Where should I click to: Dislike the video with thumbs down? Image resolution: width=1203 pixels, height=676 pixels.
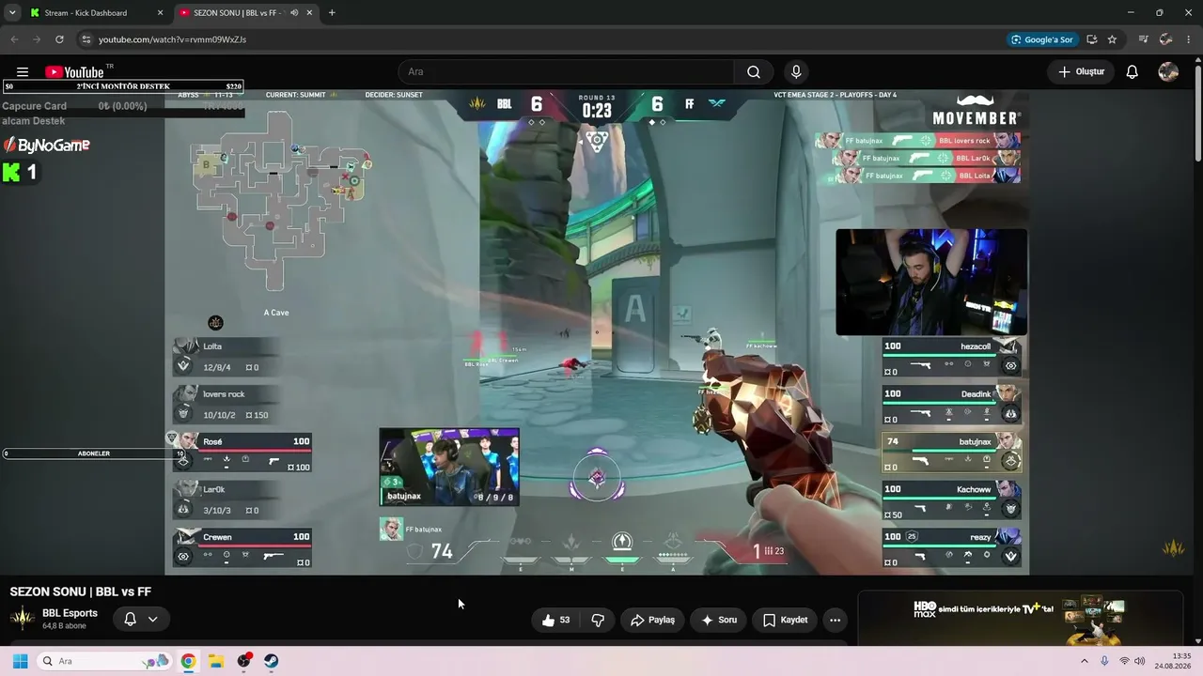598,620
